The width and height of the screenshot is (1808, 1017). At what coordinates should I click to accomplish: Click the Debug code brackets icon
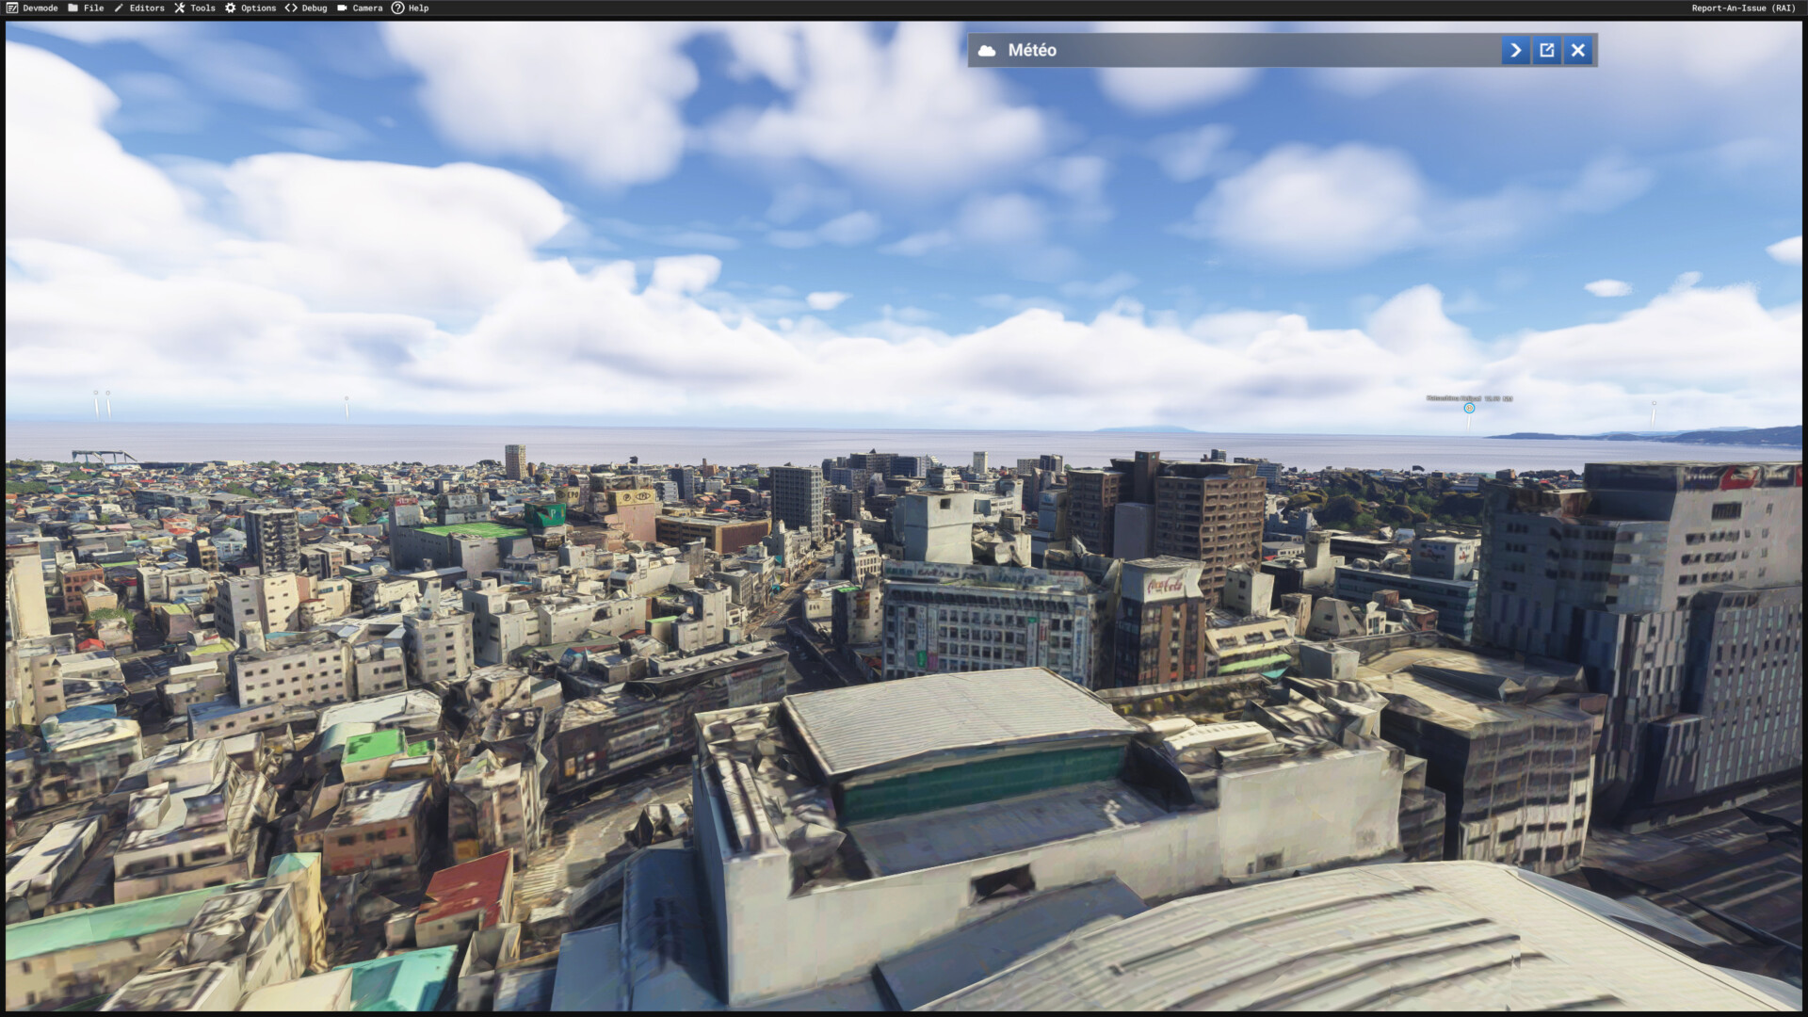(x=291, y=8)
